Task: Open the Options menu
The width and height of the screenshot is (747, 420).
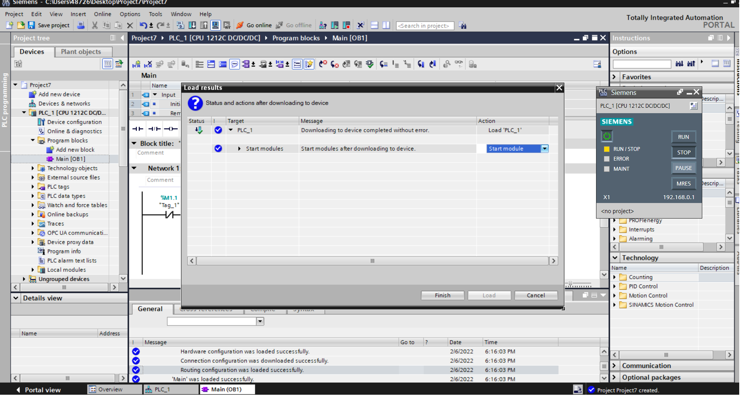Action: click(x=130, y=14)
